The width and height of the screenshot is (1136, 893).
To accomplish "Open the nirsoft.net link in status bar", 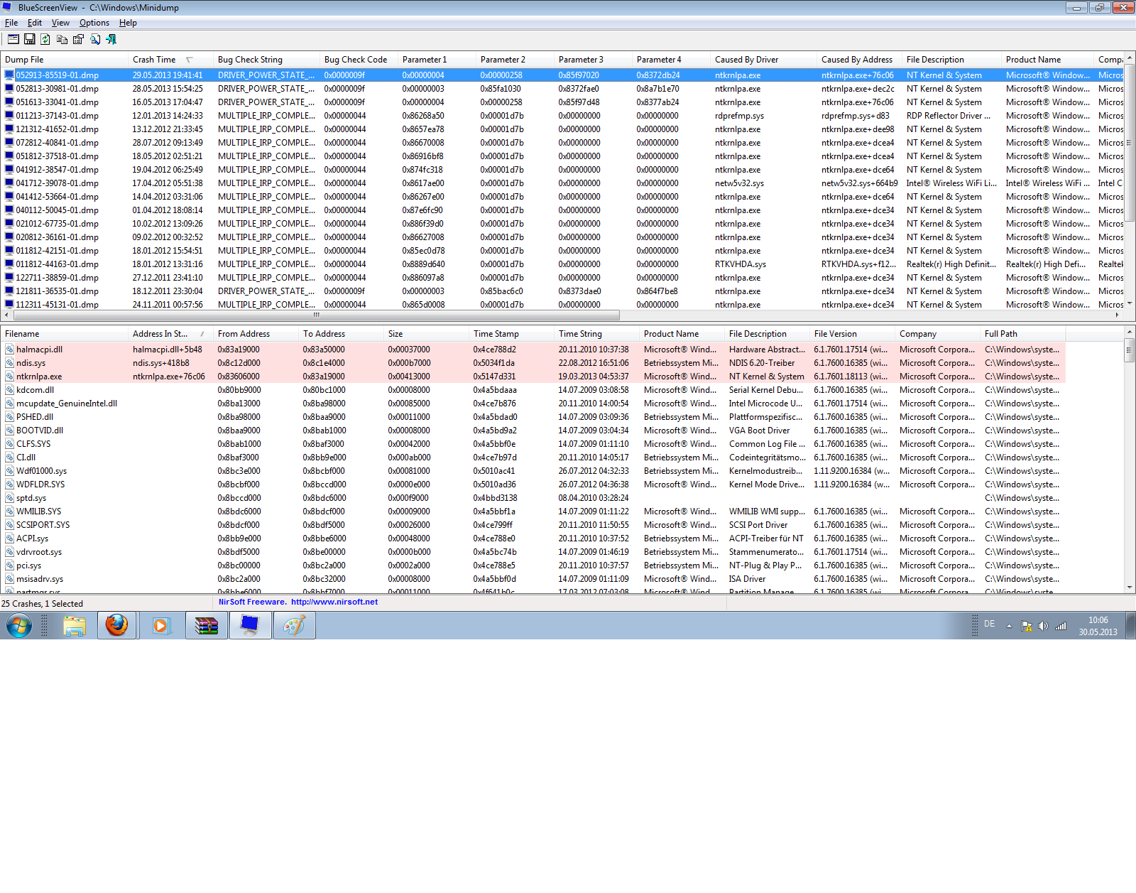I will [334, 602].
